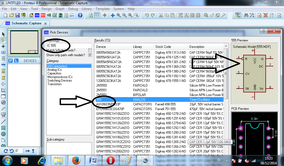Select the Analog ICs category
This screenshot has height=166, width=284.
[55, 70]
